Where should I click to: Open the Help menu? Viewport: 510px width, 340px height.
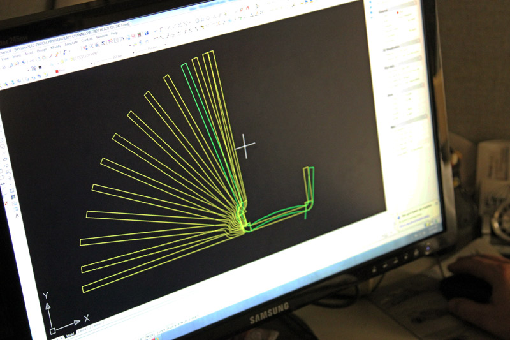(114, 33)
